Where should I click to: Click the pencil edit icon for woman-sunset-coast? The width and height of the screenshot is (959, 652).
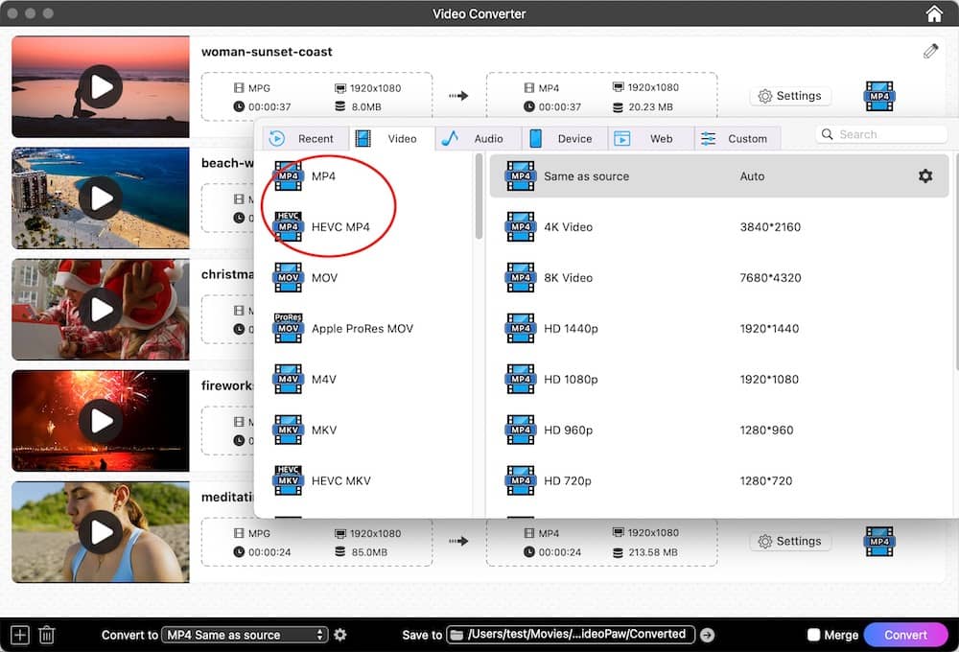tap(929, 50)
